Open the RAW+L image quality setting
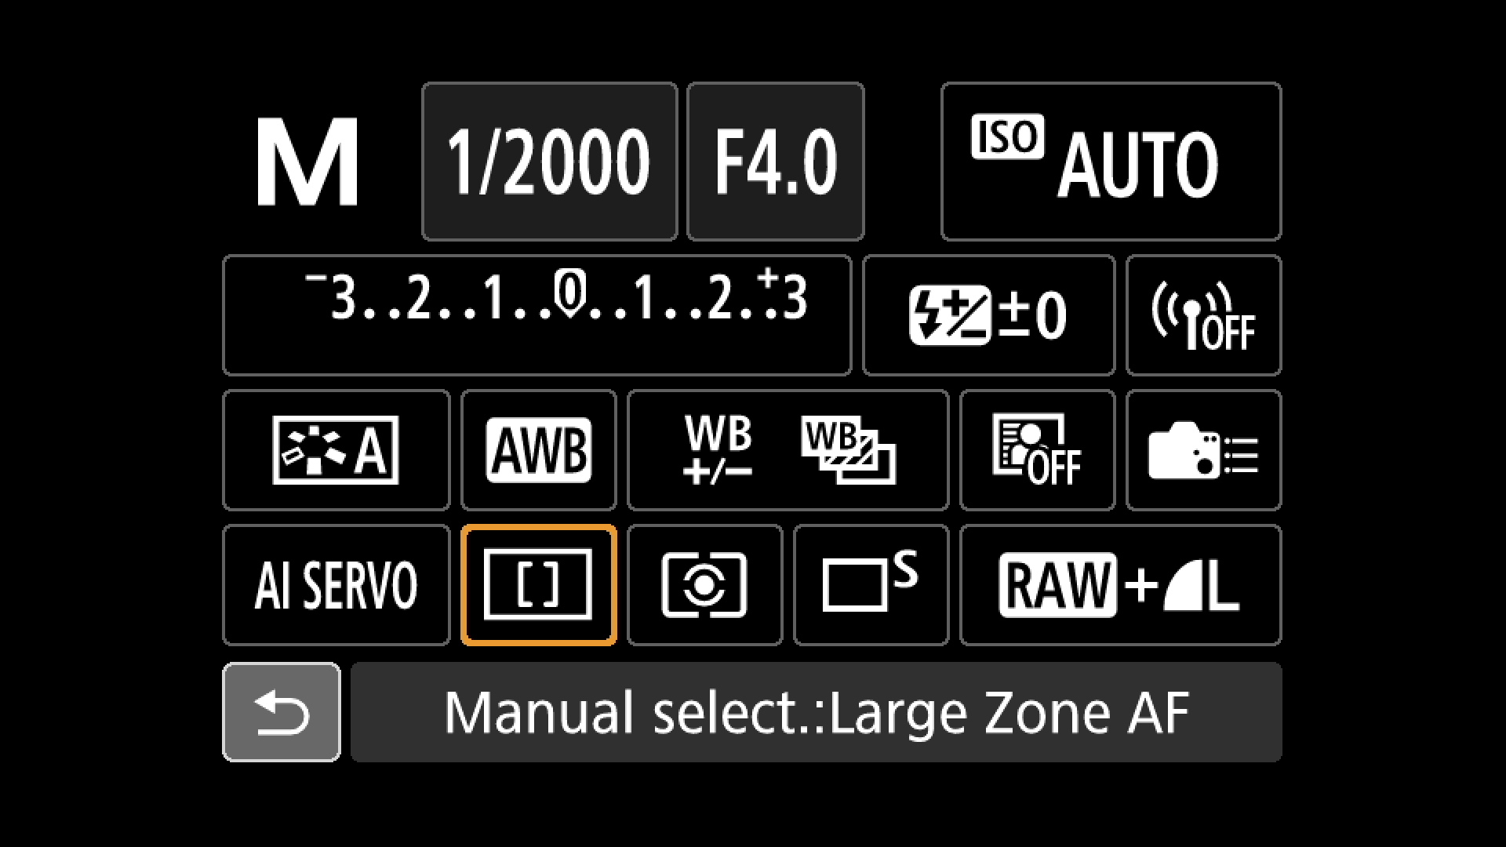 pyautogui.click(x=1121, y=585)
